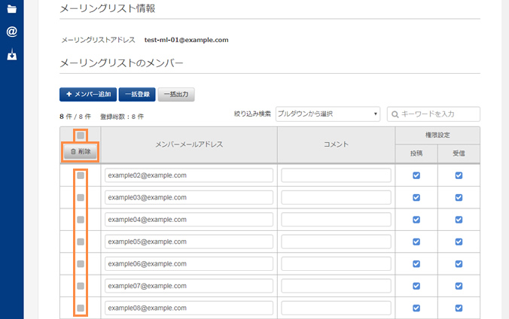Toggle the select-all checkbox in table header
Image resolution: width=509 pixels, height=319 pixels.
pos(81,135)
